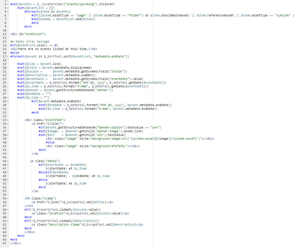Place cursor on closing </div> at line 67
The width and height of the screenshot is (298, 248).
pyautogui.click(x=15, y=243)
